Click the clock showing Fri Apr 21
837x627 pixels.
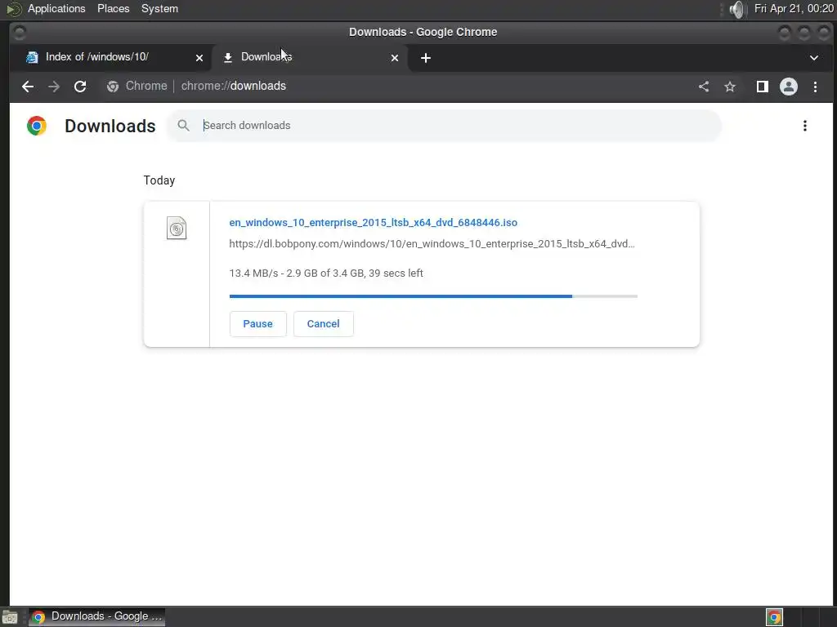coord(794,8)
